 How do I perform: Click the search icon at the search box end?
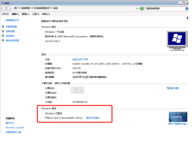click(187, 9)
